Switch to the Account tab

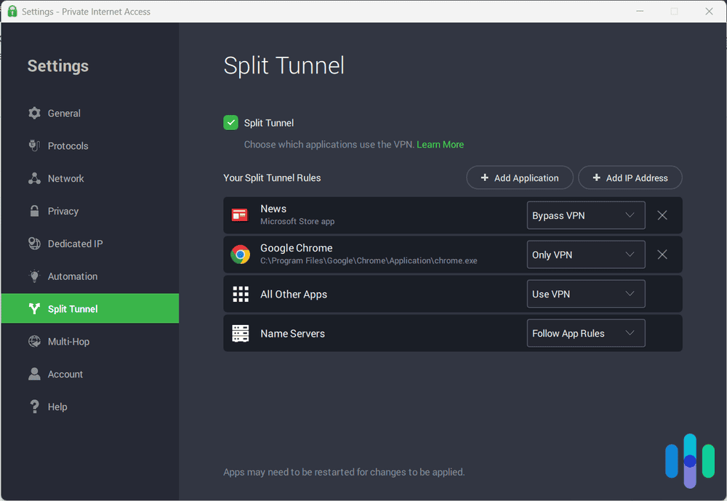pos(65,374)
